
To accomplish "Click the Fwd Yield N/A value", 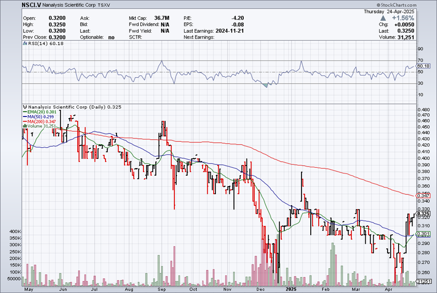I will pos(165,31).
